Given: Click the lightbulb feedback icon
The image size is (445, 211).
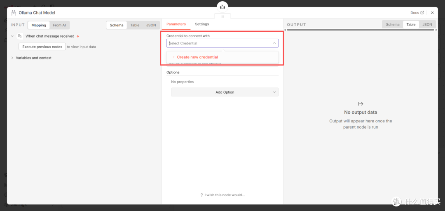Looking at the screenshot, I should coord(202,195).
